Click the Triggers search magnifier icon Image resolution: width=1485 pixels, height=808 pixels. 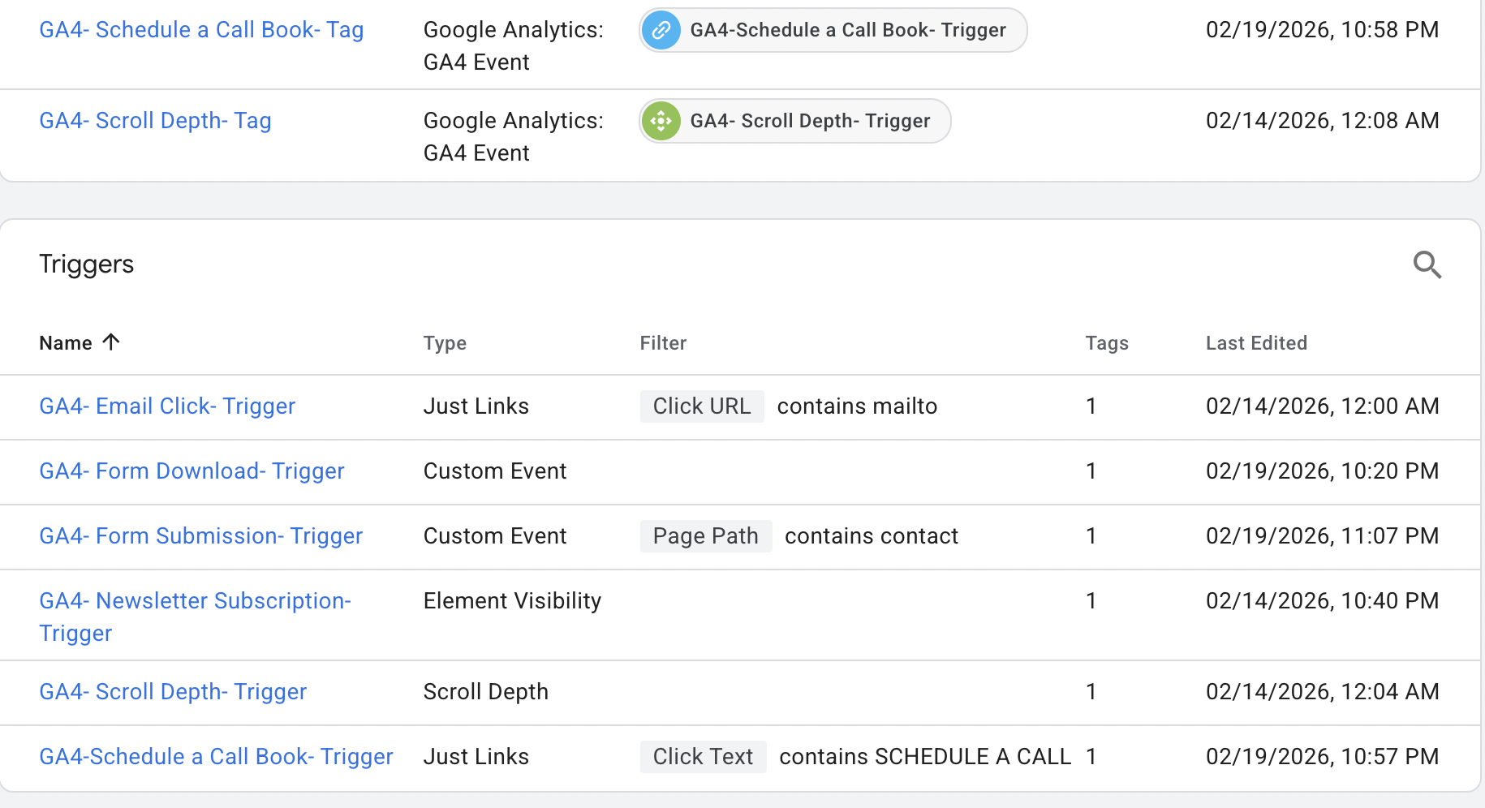coord(1427,264)
